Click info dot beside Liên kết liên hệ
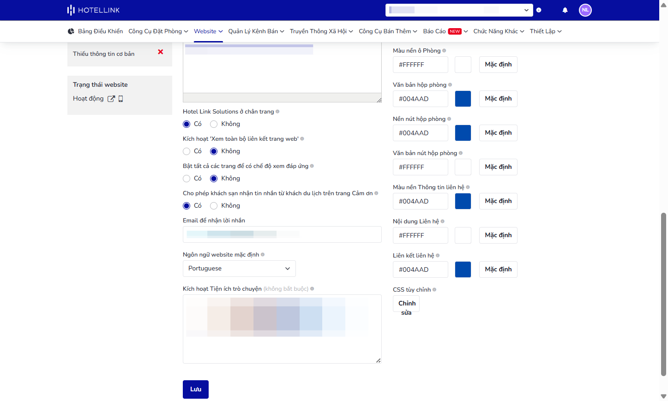The image size is (668, 401). pyautogui.click(x=438, y=256)
